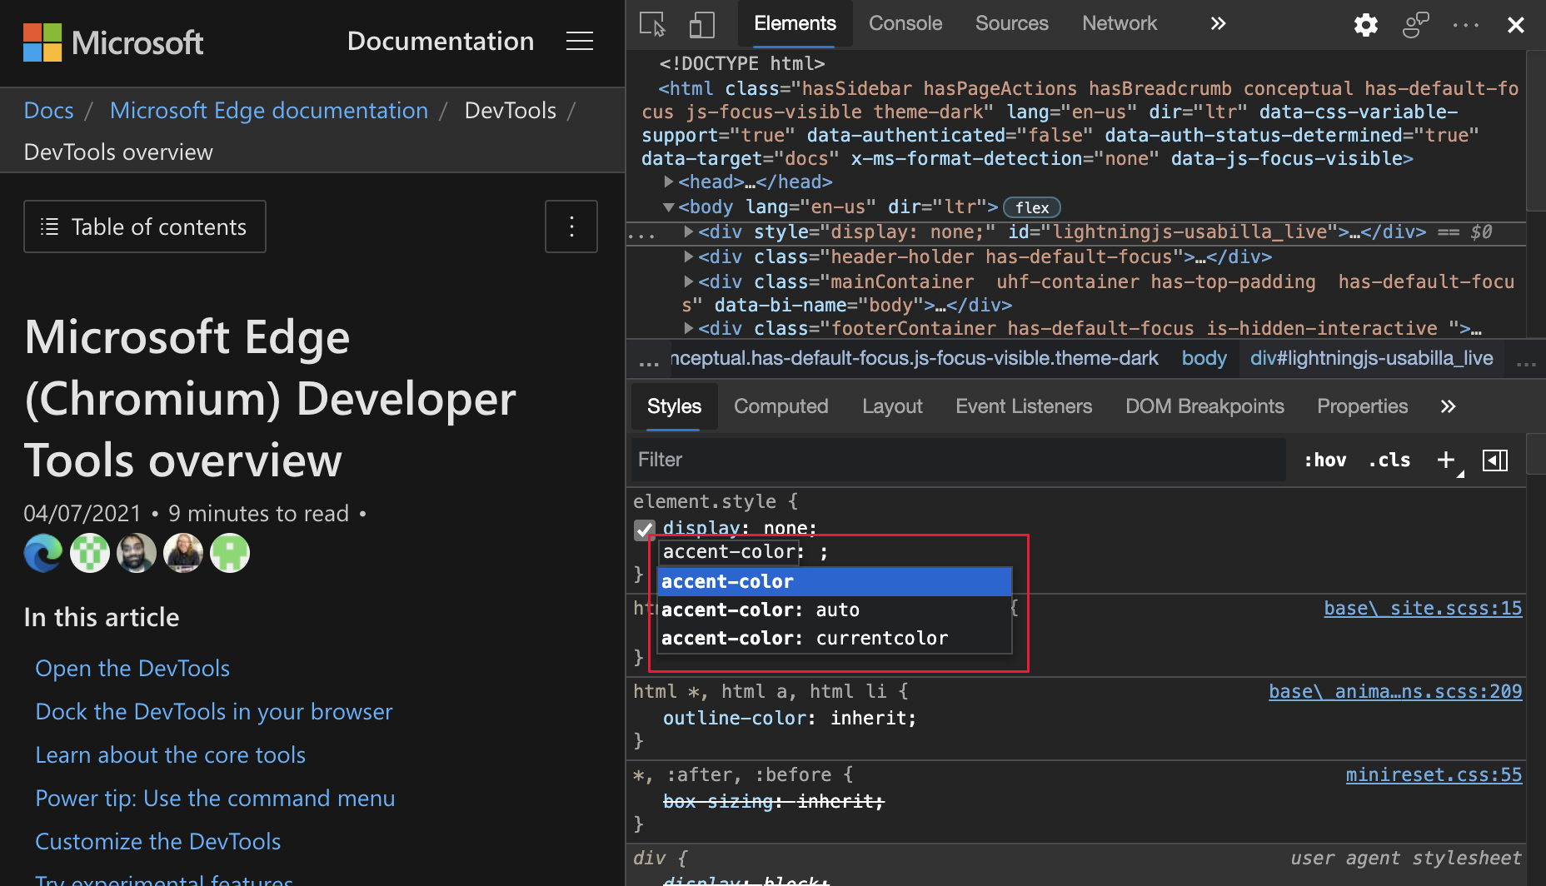Viewport: 1546px width, 886px height.
Task: Collapse the body element node
Action: point(669,207)
